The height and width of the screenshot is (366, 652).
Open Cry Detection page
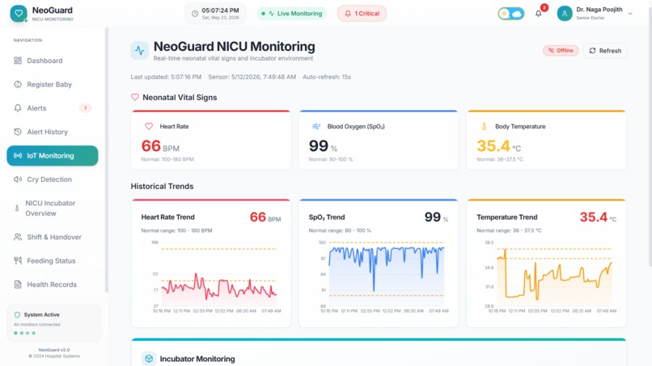[x=53, y=179]
